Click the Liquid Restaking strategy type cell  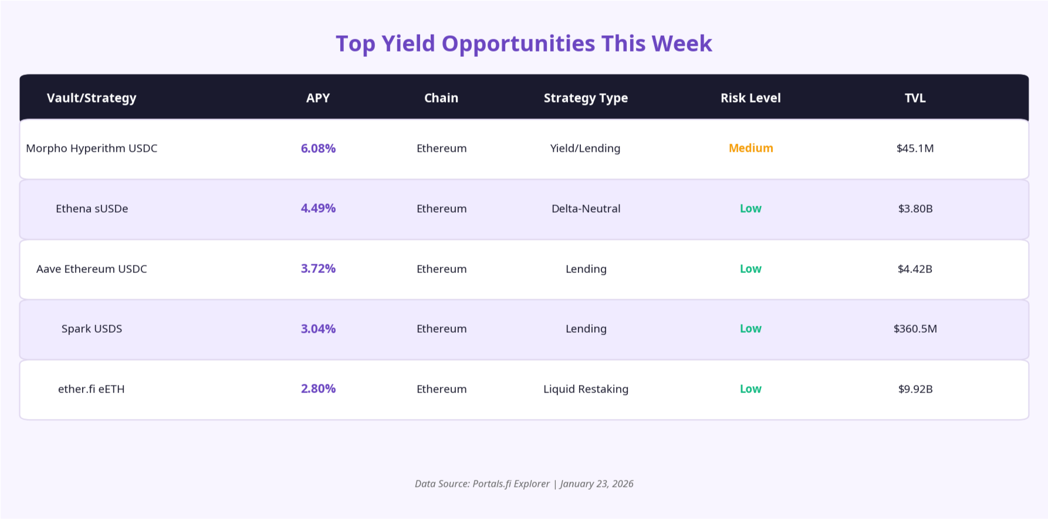(586, 389)
